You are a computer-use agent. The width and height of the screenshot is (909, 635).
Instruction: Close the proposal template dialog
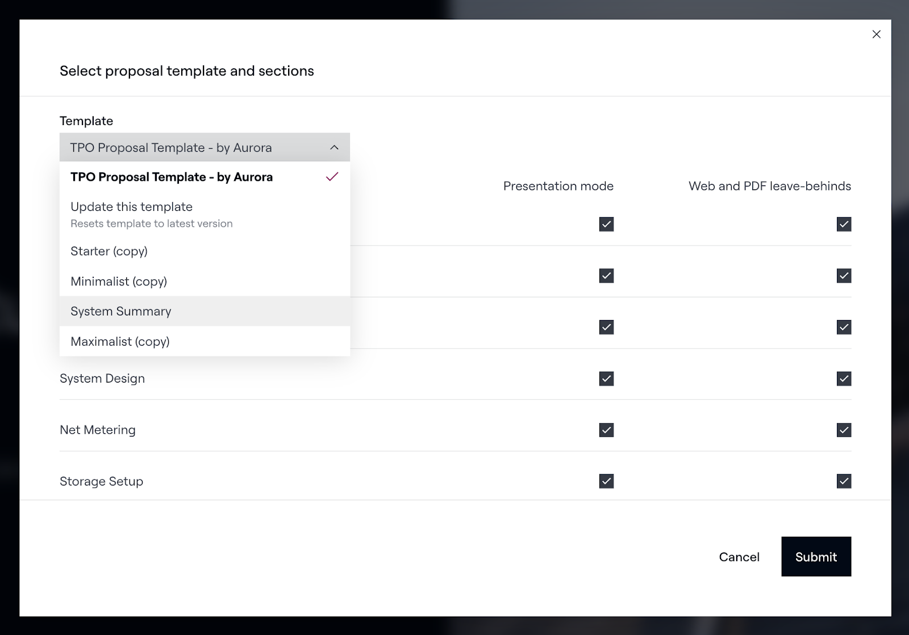pyautogui.click(x=876, y=35)
